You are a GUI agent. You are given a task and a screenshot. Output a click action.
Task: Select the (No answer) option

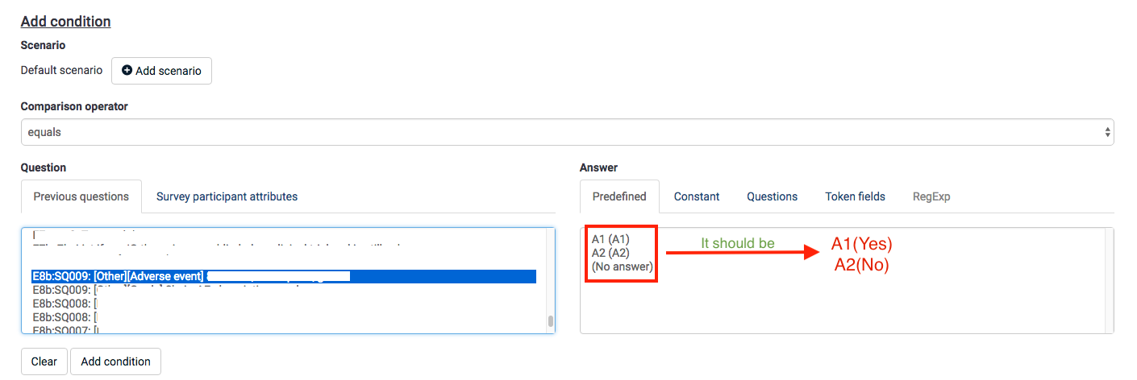pyautogui.click(x=622, y=266)
